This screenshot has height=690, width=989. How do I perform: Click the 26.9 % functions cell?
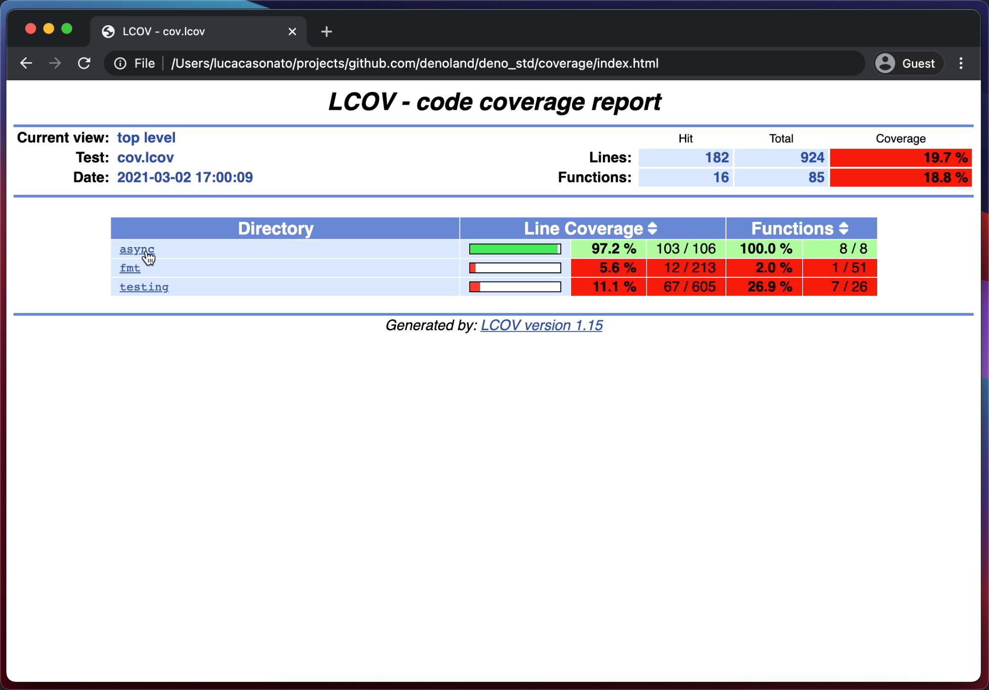pos(764,287)
